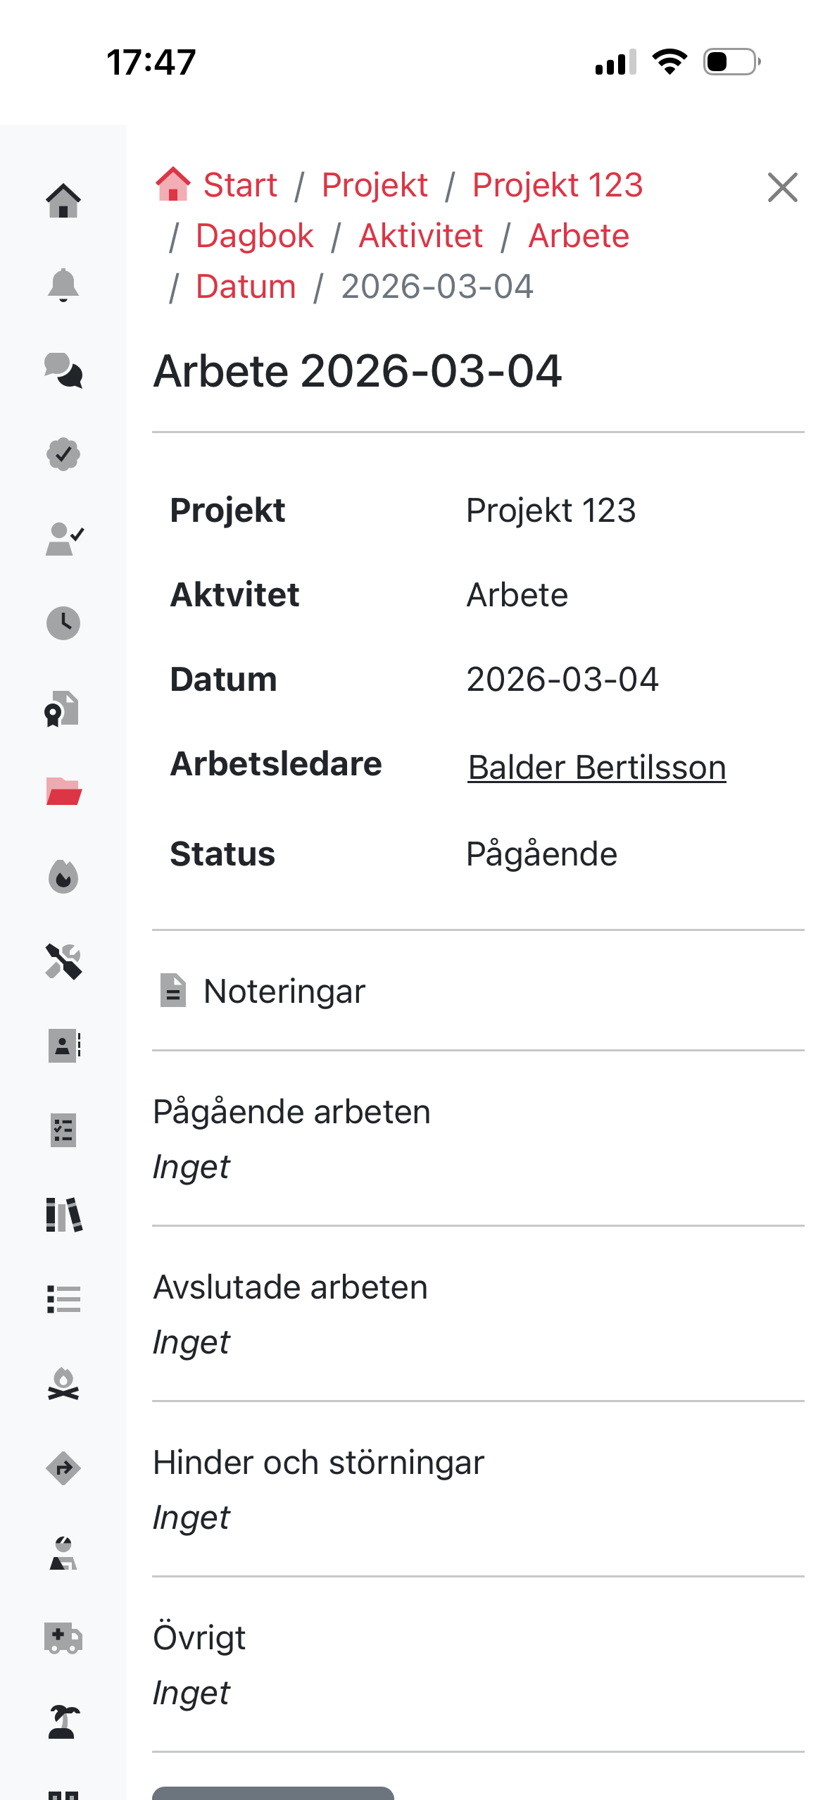The image size is (830, 1800).
Task: Open the books library icon in sidebar
Action: (x=63, y=1215)
